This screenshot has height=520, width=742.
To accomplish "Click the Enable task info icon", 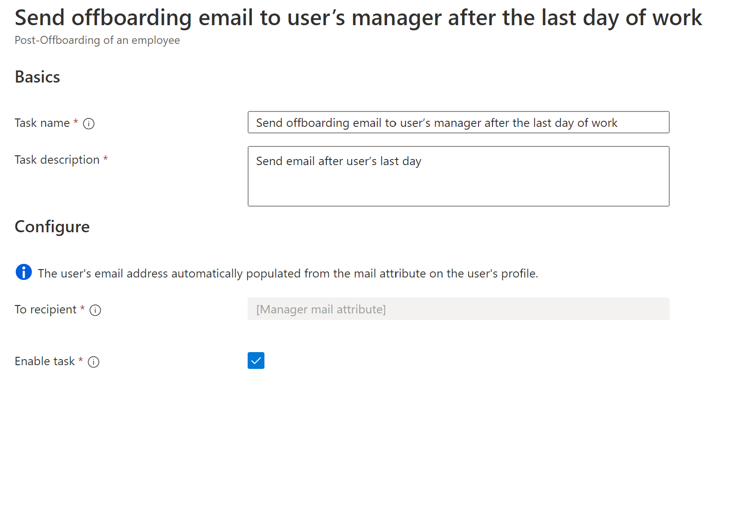I will [x=94, y=362].
